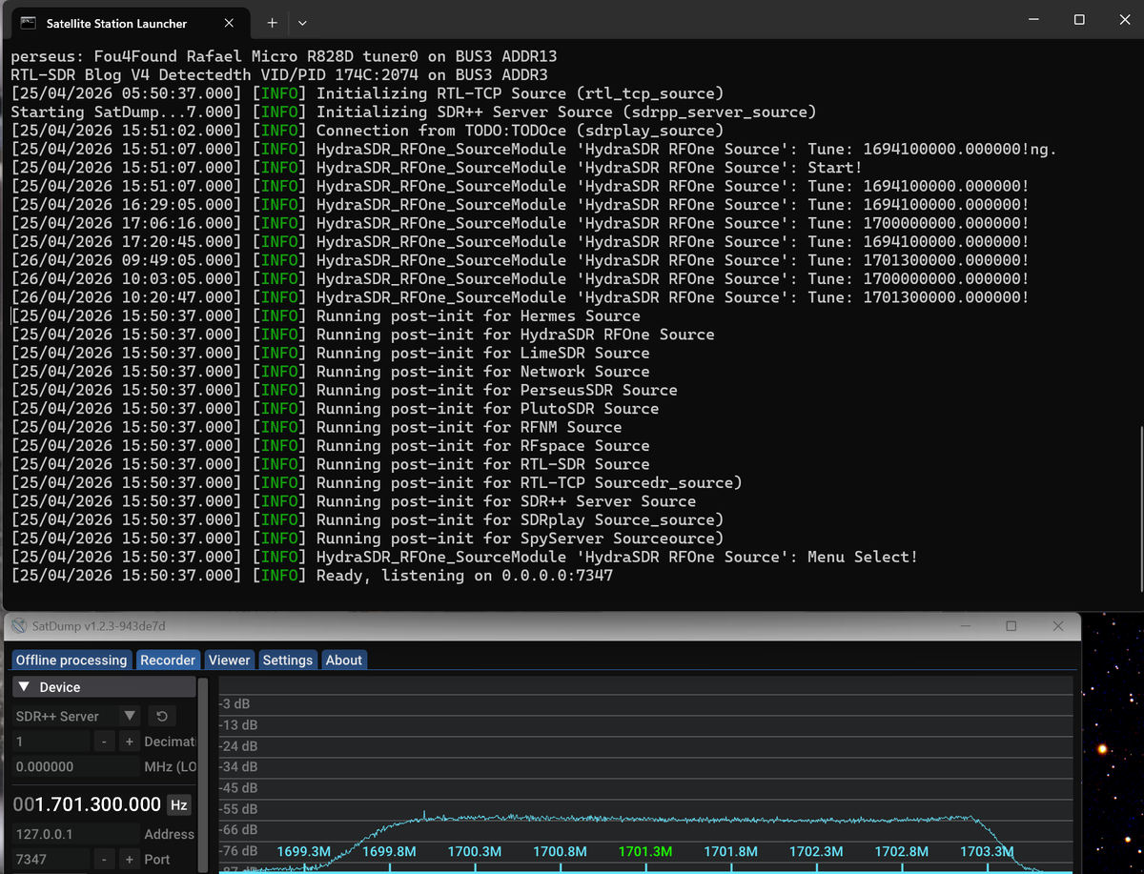Viewport: 1144px width, 874px height.
Task: Click the SatDump logo in the title bar
Action: 19,626
